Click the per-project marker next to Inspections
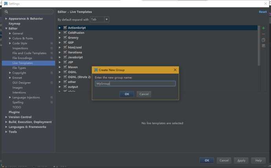The height and width of the screenshot is (168, 271). click(x=52, y=48)
